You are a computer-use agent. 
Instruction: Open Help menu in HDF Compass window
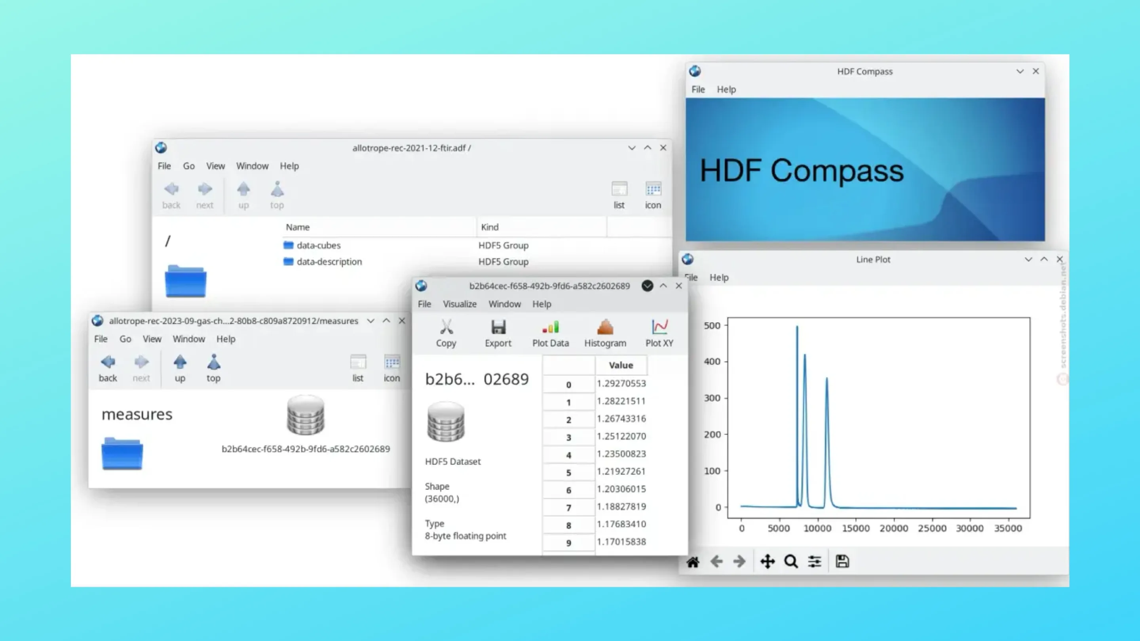click(727, 89)
